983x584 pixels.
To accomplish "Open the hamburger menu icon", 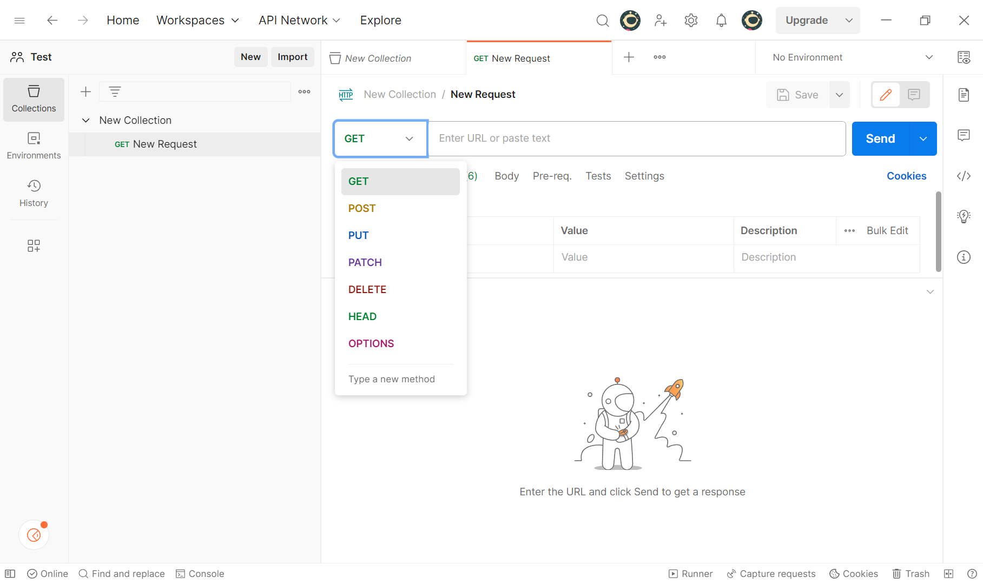I will point(19,21).
